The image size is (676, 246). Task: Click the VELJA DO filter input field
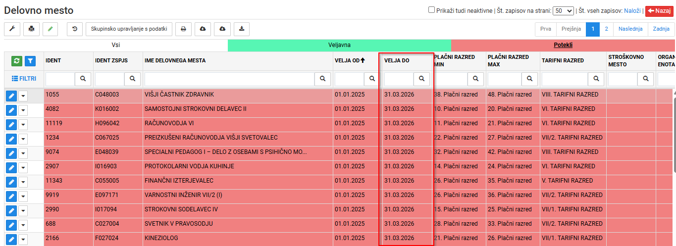point(399,78)
